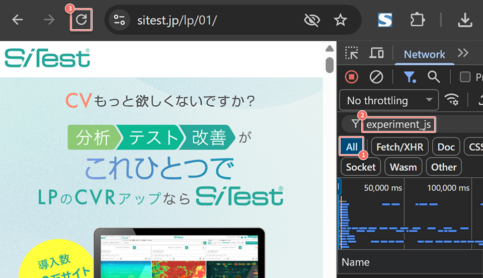Viewport: 483px width, 278px height.
Task: Tick the Preserve log checkbox
Action: (x=465, y=77)
